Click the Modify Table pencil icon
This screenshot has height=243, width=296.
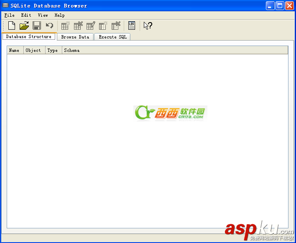pos(91,26)
